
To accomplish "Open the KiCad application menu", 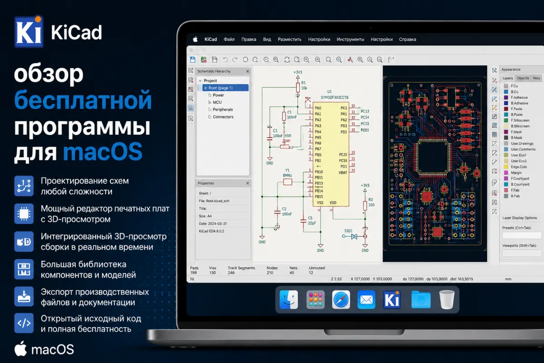I will 210,39.
